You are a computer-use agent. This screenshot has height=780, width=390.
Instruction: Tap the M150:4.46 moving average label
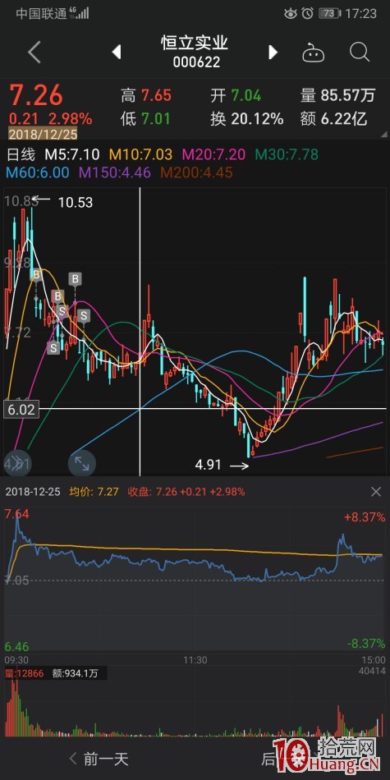click(115, 172)
